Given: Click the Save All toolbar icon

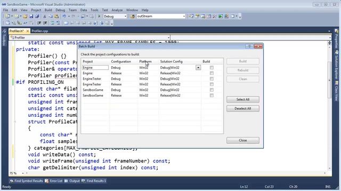Looking at the screenshot, I should click(37, 16).
